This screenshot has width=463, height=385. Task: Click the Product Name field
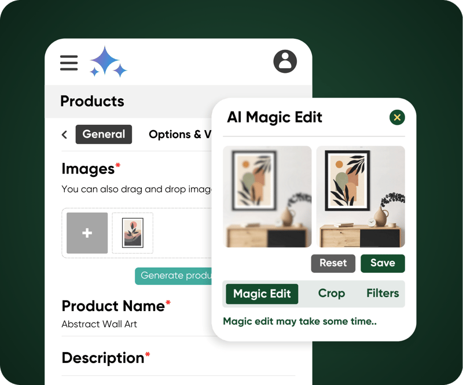point(178,324)
